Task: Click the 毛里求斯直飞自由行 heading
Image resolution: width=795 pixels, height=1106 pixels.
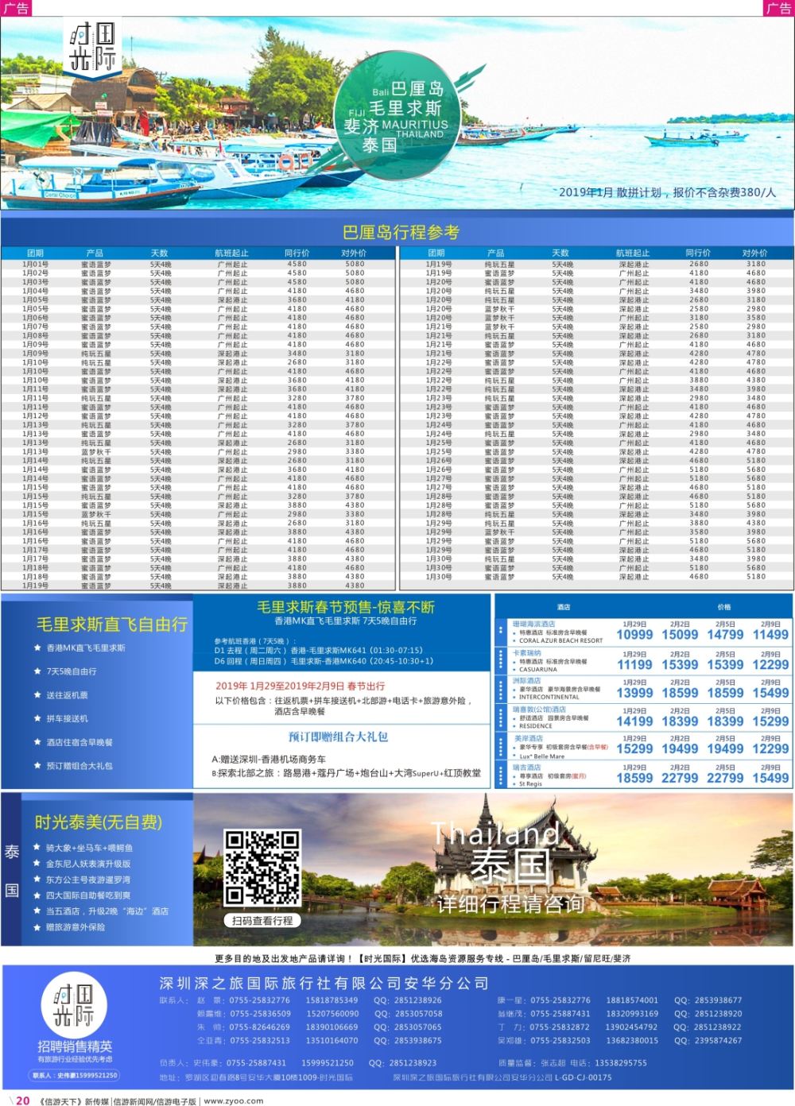Action: point(112,625)
